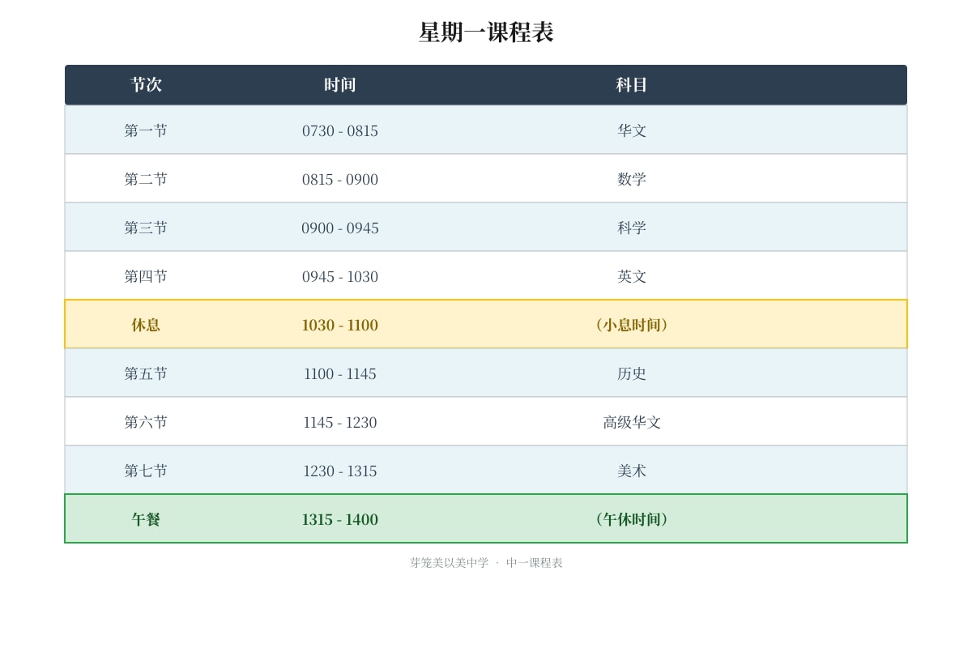
Task: Click the time 1230 - 1315
Action: click(x=340, y=471)
